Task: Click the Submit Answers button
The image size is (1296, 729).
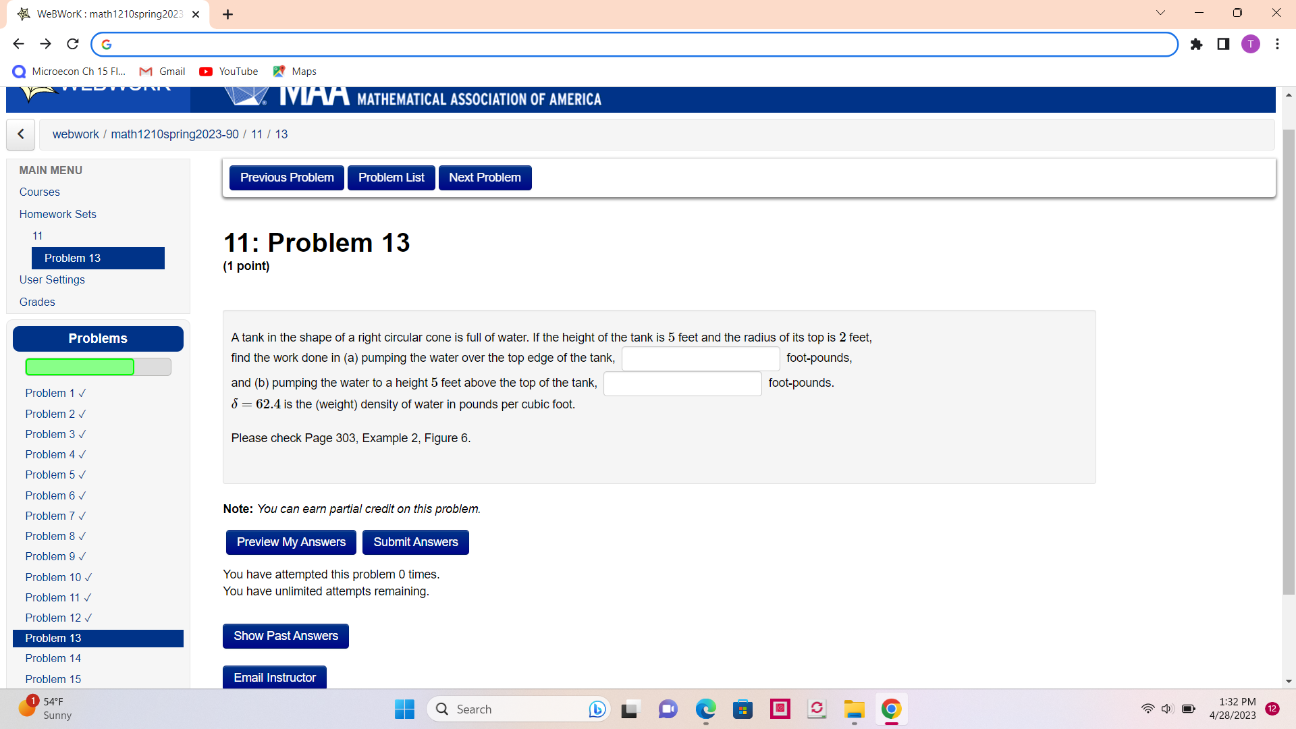Action: pos(415,542)
